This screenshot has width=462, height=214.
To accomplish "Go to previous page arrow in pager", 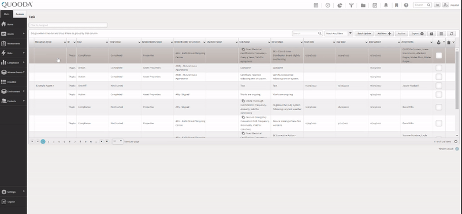I will [38, 141].
